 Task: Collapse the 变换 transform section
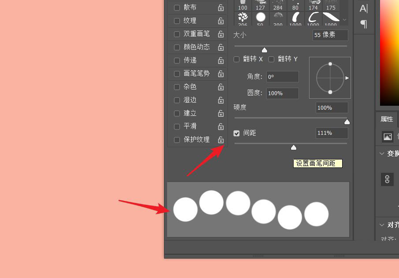coord(382,154)
